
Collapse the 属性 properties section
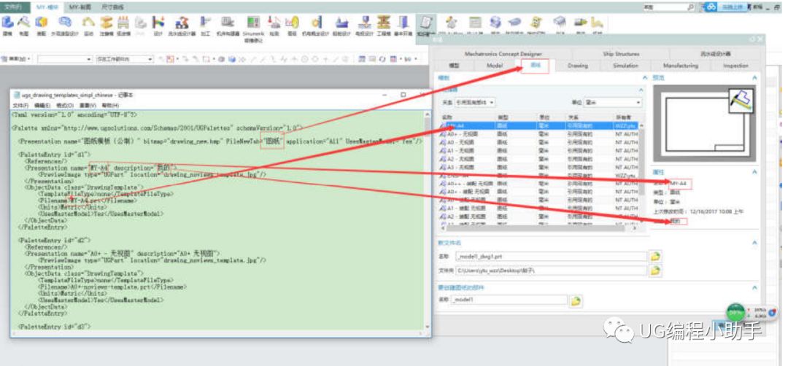click(x=754, y=172)
